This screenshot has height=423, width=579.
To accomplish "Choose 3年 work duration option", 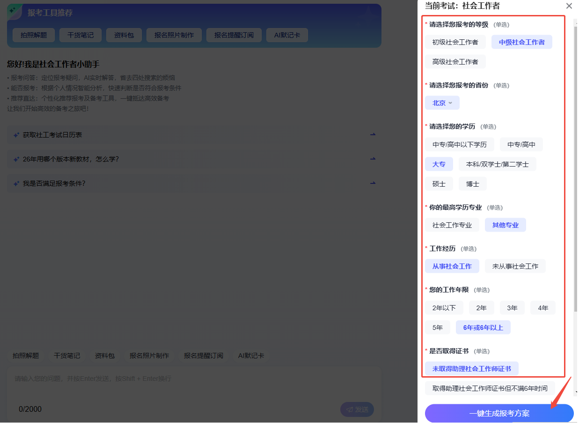I will 512,307.
